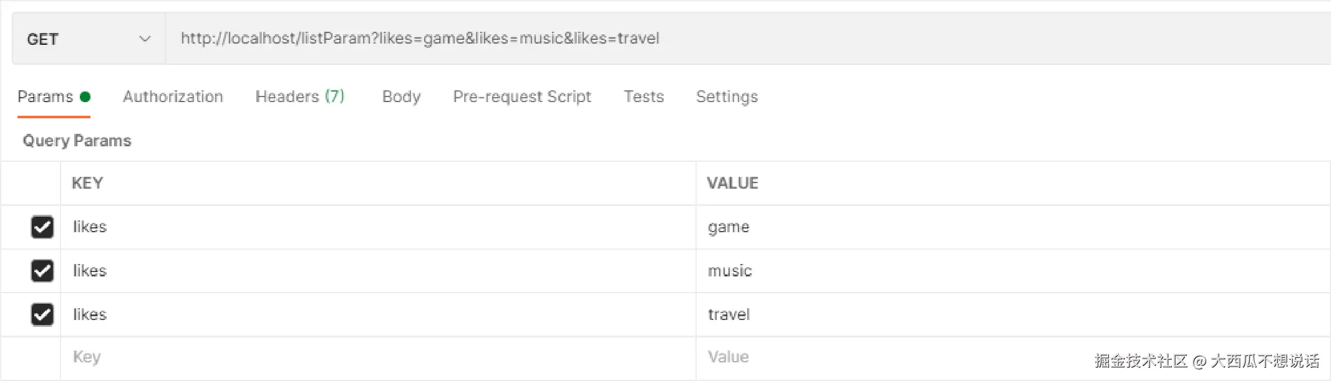Image resolution: width=1331 pixels, height=381 pixels.
Task: Open the Headers (7) tab
Action: pos(299,97)
